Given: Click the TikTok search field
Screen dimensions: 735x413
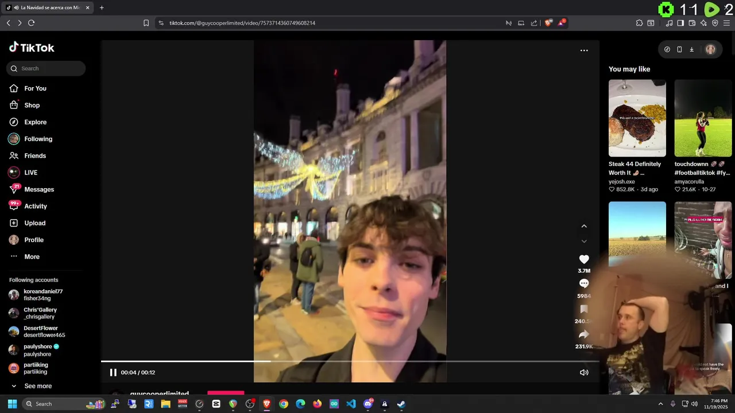Looking at the screenshot, I should pyautogui.click(x=46, y=68).
